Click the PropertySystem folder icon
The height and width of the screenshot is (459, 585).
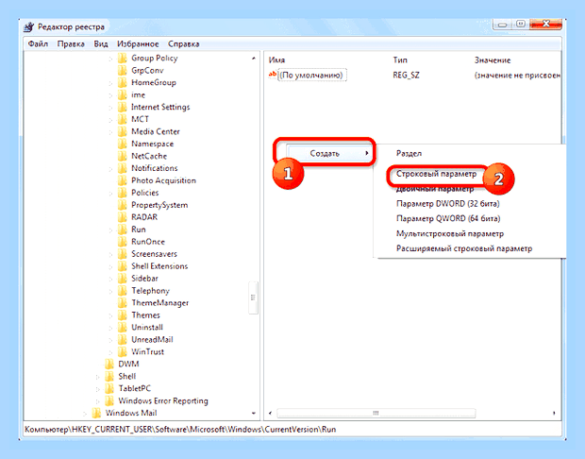pos(122,205)
